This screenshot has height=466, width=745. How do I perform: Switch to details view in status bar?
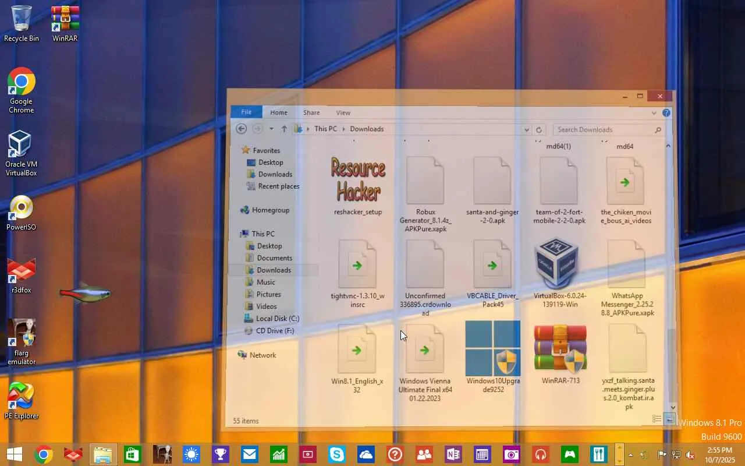coord(657,419)
